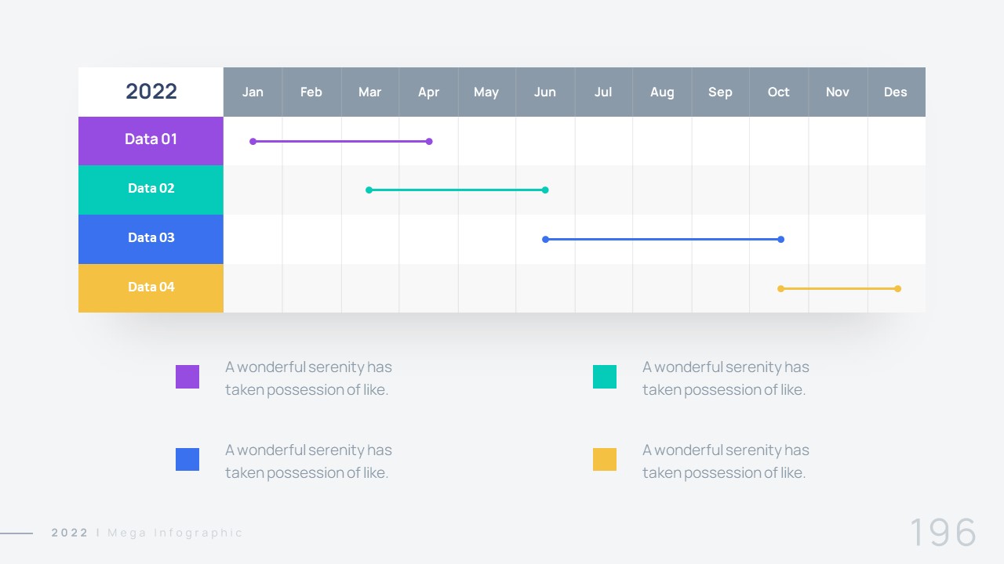The height and width of the screenshot is (564, 1004).
Task: Click the Jan month header
Action: [253, 92]
